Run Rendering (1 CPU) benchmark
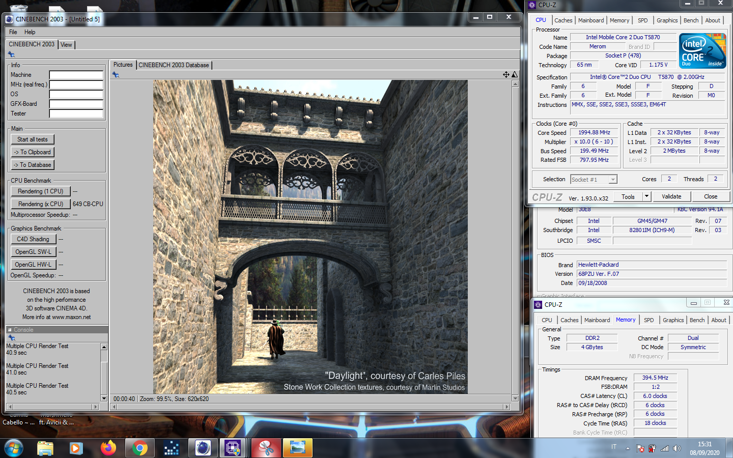Screen dimensions: 733x458 41,191
